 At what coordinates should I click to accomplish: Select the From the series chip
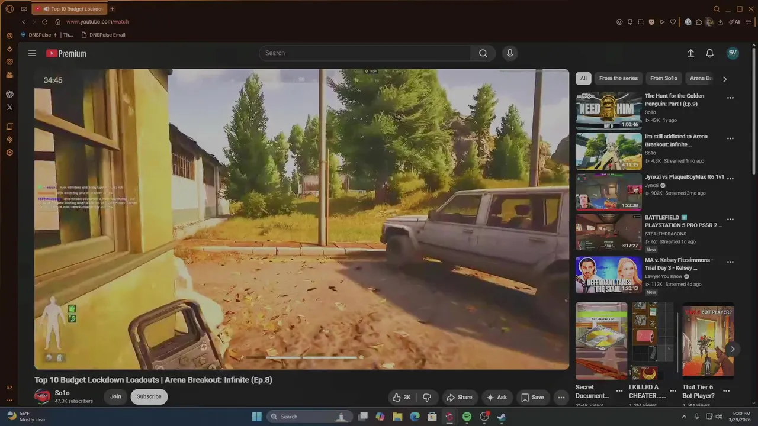(618, 78)
